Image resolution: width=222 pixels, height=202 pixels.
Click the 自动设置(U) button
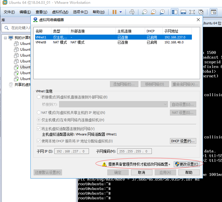[x=183, y=104]
